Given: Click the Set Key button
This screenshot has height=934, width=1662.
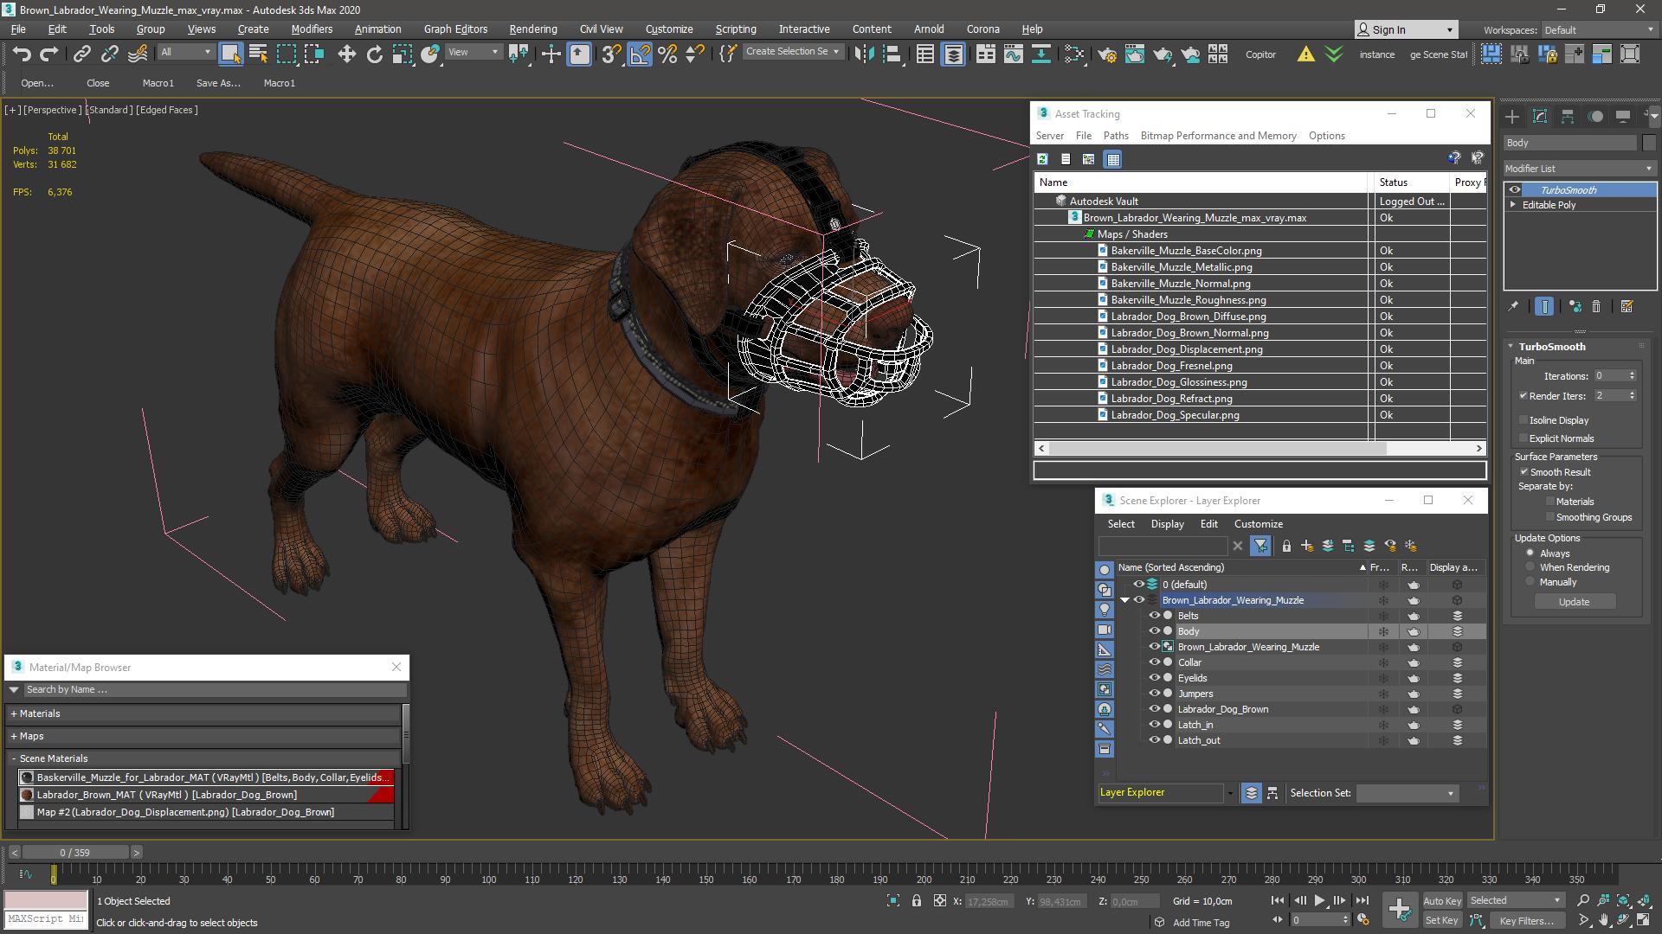Looking at the screenshot, I should tap(1441, 920).
